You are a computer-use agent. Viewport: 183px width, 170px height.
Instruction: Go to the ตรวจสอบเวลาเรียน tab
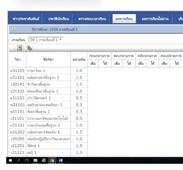tap(92, 19)
